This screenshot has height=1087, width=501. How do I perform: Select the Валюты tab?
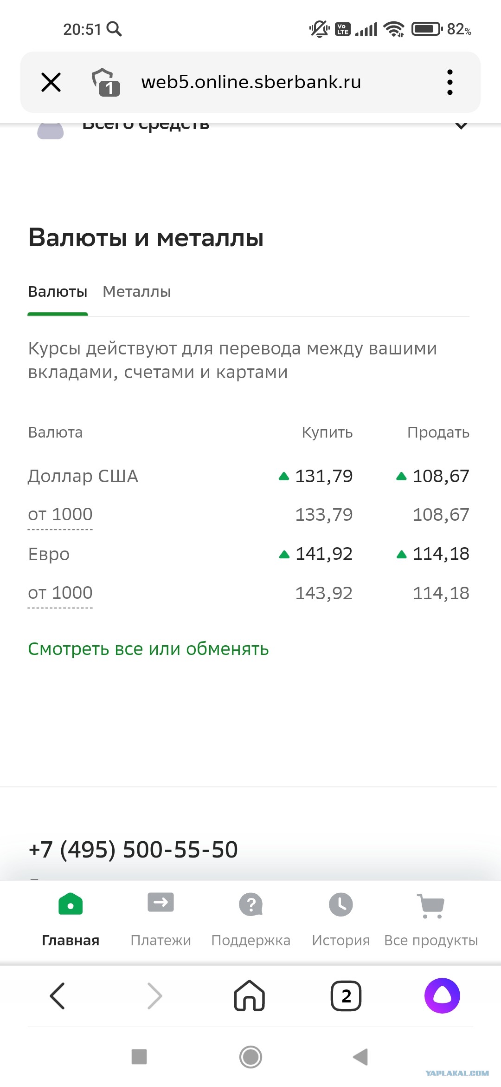[58, 292]
